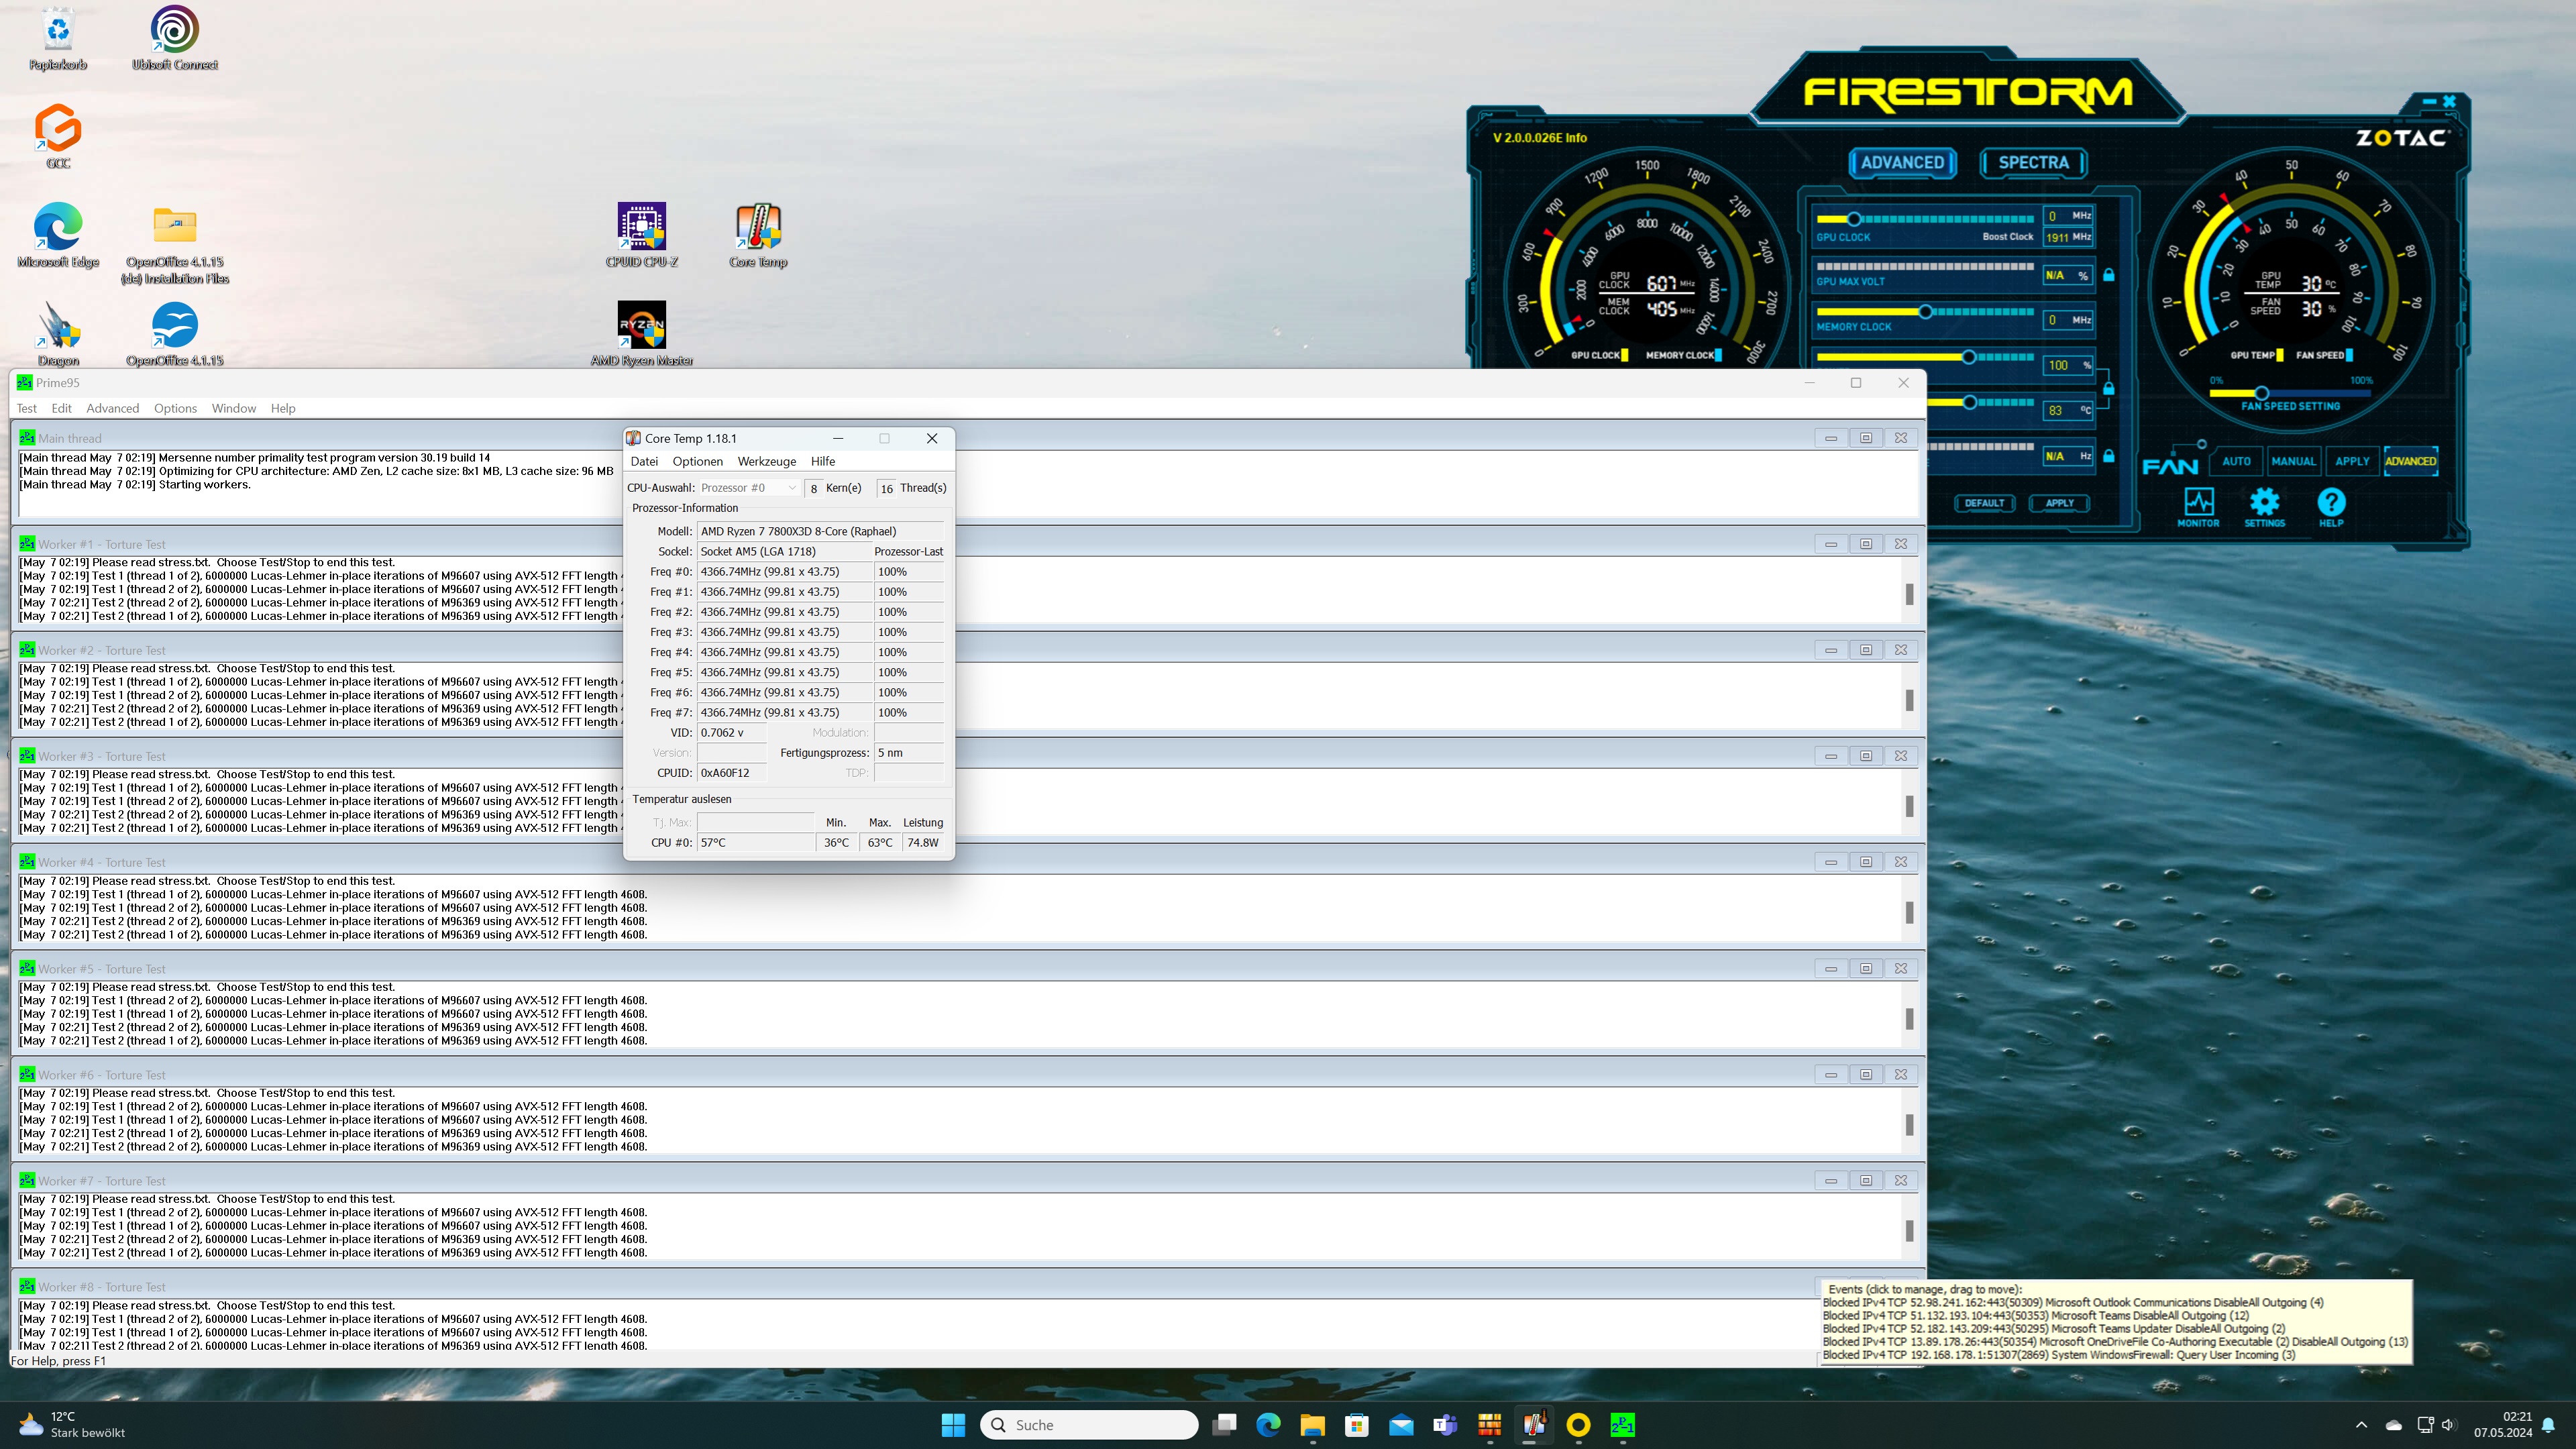This screenshot has width=2576, height=1449.
Task: Click the GPU CLOCK slider handle
Action: pyautogui.click(x=1853, y=219)
